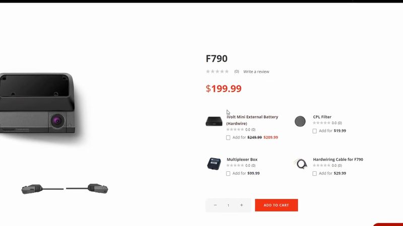Open the Multiplexer Box product title
The width and height of the screenshot is (403, 226).
click(242, 159)
